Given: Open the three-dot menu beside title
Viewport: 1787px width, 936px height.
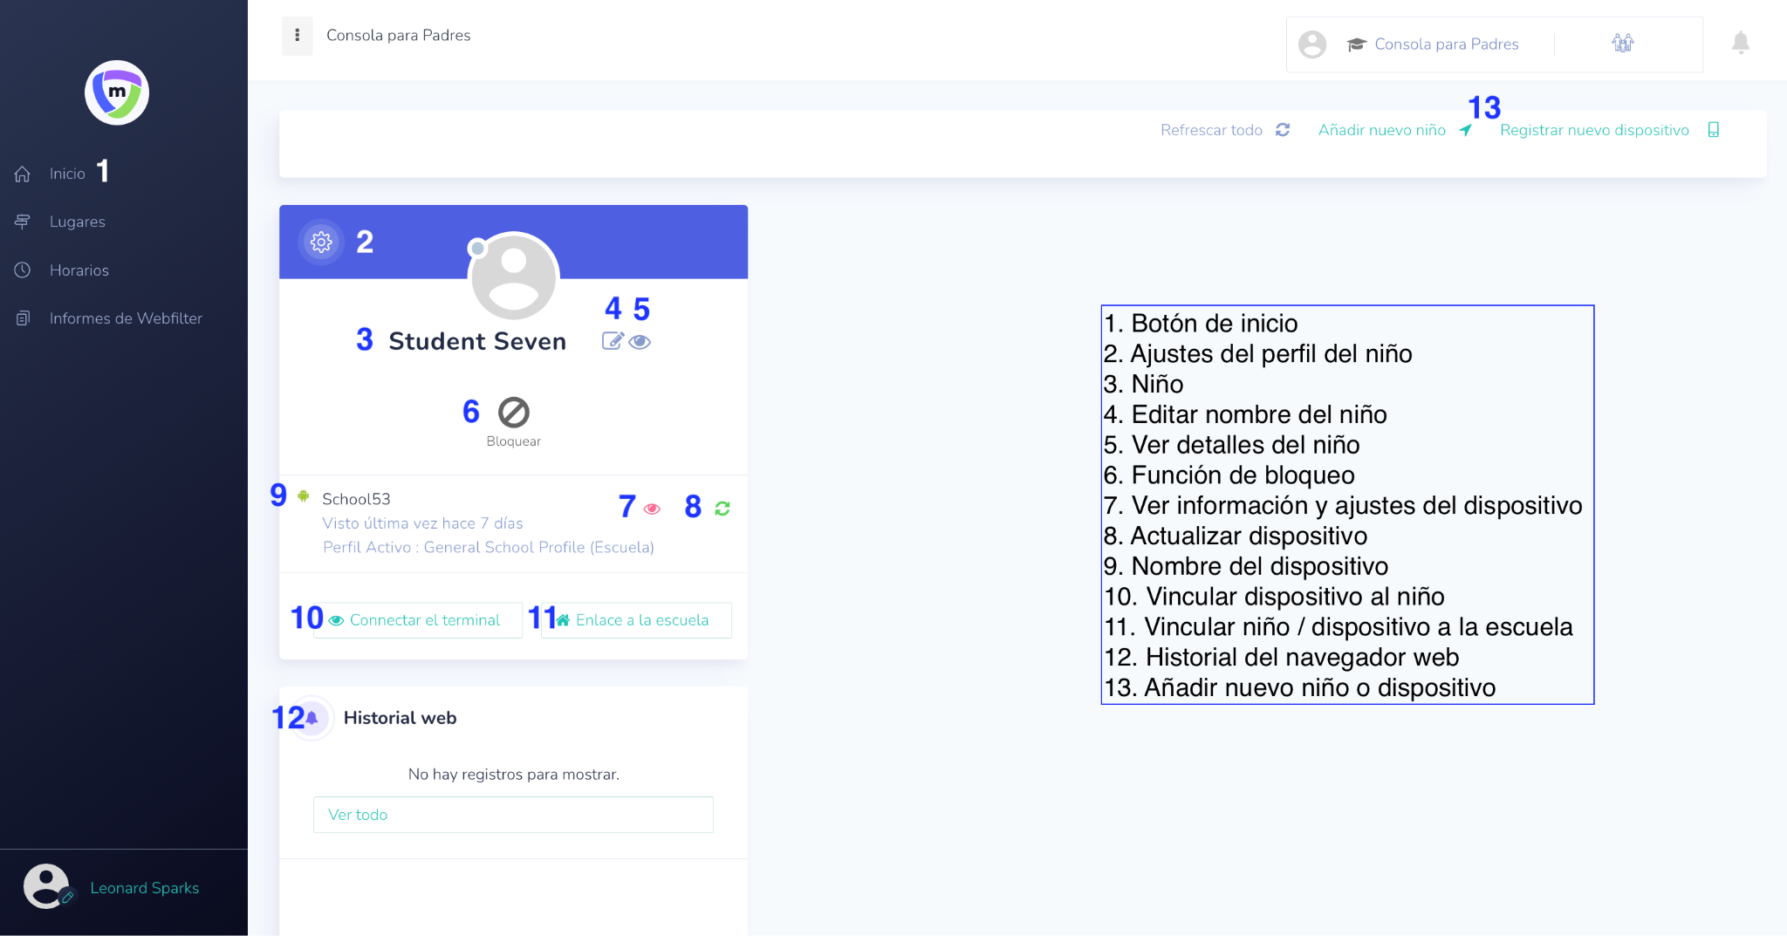Looking at the screenshot, I should 298,36.
